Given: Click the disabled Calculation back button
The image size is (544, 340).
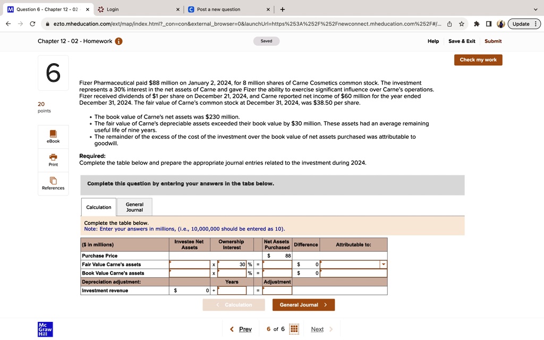Looking at the screenshot, I should [x=234, y=304].
